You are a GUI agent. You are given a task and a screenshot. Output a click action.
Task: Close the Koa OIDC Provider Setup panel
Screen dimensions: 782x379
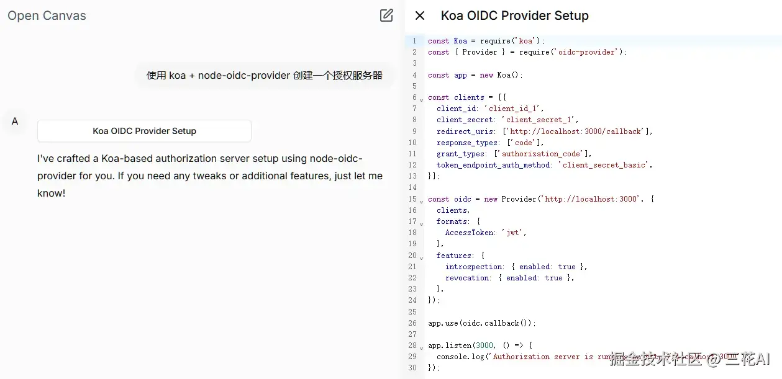point(420,16)
